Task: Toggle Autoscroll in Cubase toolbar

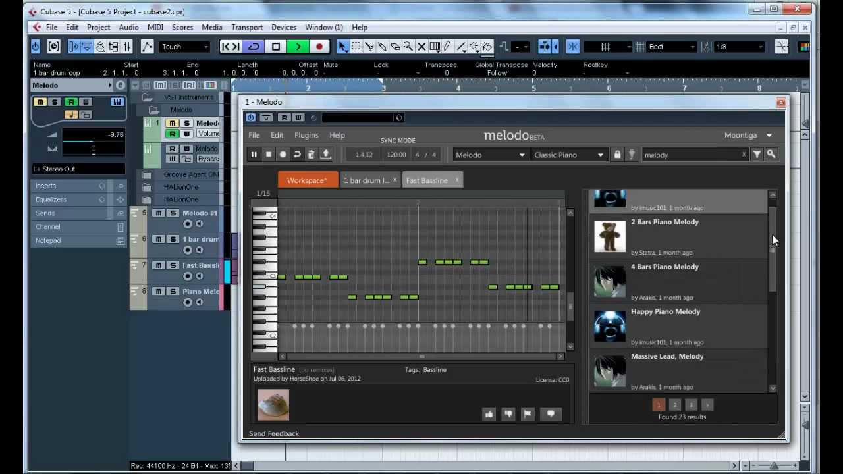Action: (545, 47)
